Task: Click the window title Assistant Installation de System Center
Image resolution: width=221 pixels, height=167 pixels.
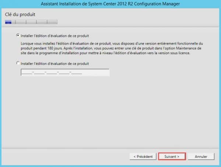Action: pos(110,4)
